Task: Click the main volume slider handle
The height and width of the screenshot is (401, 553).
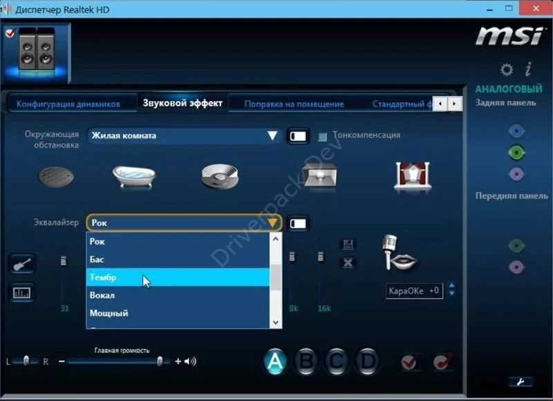Action: [160, 361]
